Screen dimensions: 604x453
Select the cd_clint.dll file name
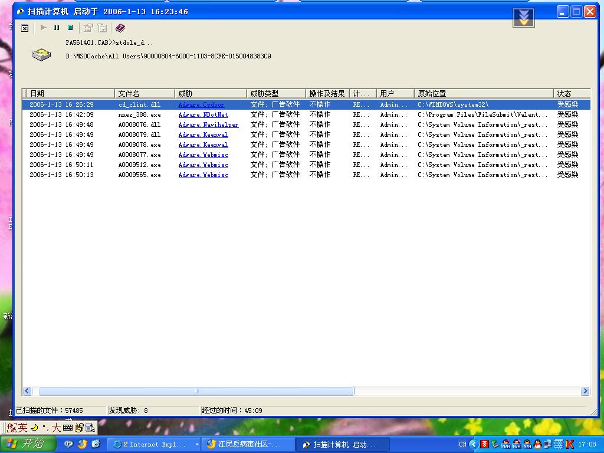tap(139, 104)
